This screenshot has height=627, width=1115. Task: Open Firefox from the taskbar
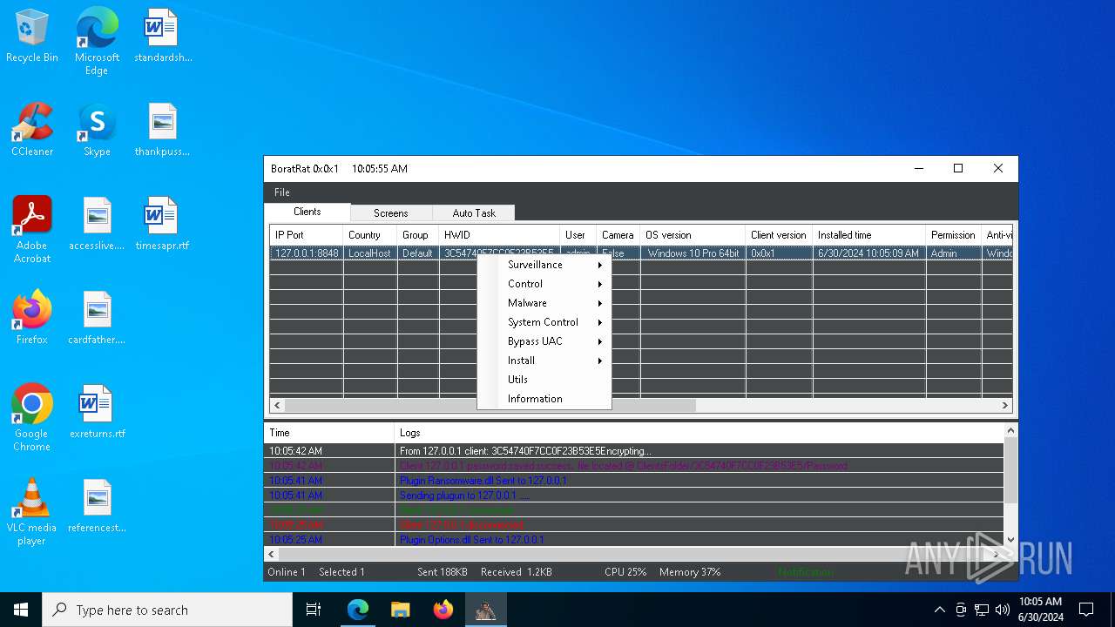tap(443, 610)
